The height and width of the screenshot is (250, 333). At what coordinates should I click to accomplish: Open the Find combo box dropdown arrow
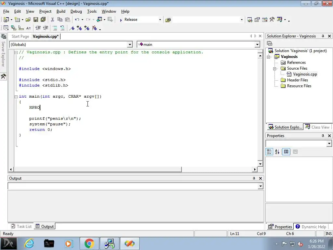pos(242,20)
